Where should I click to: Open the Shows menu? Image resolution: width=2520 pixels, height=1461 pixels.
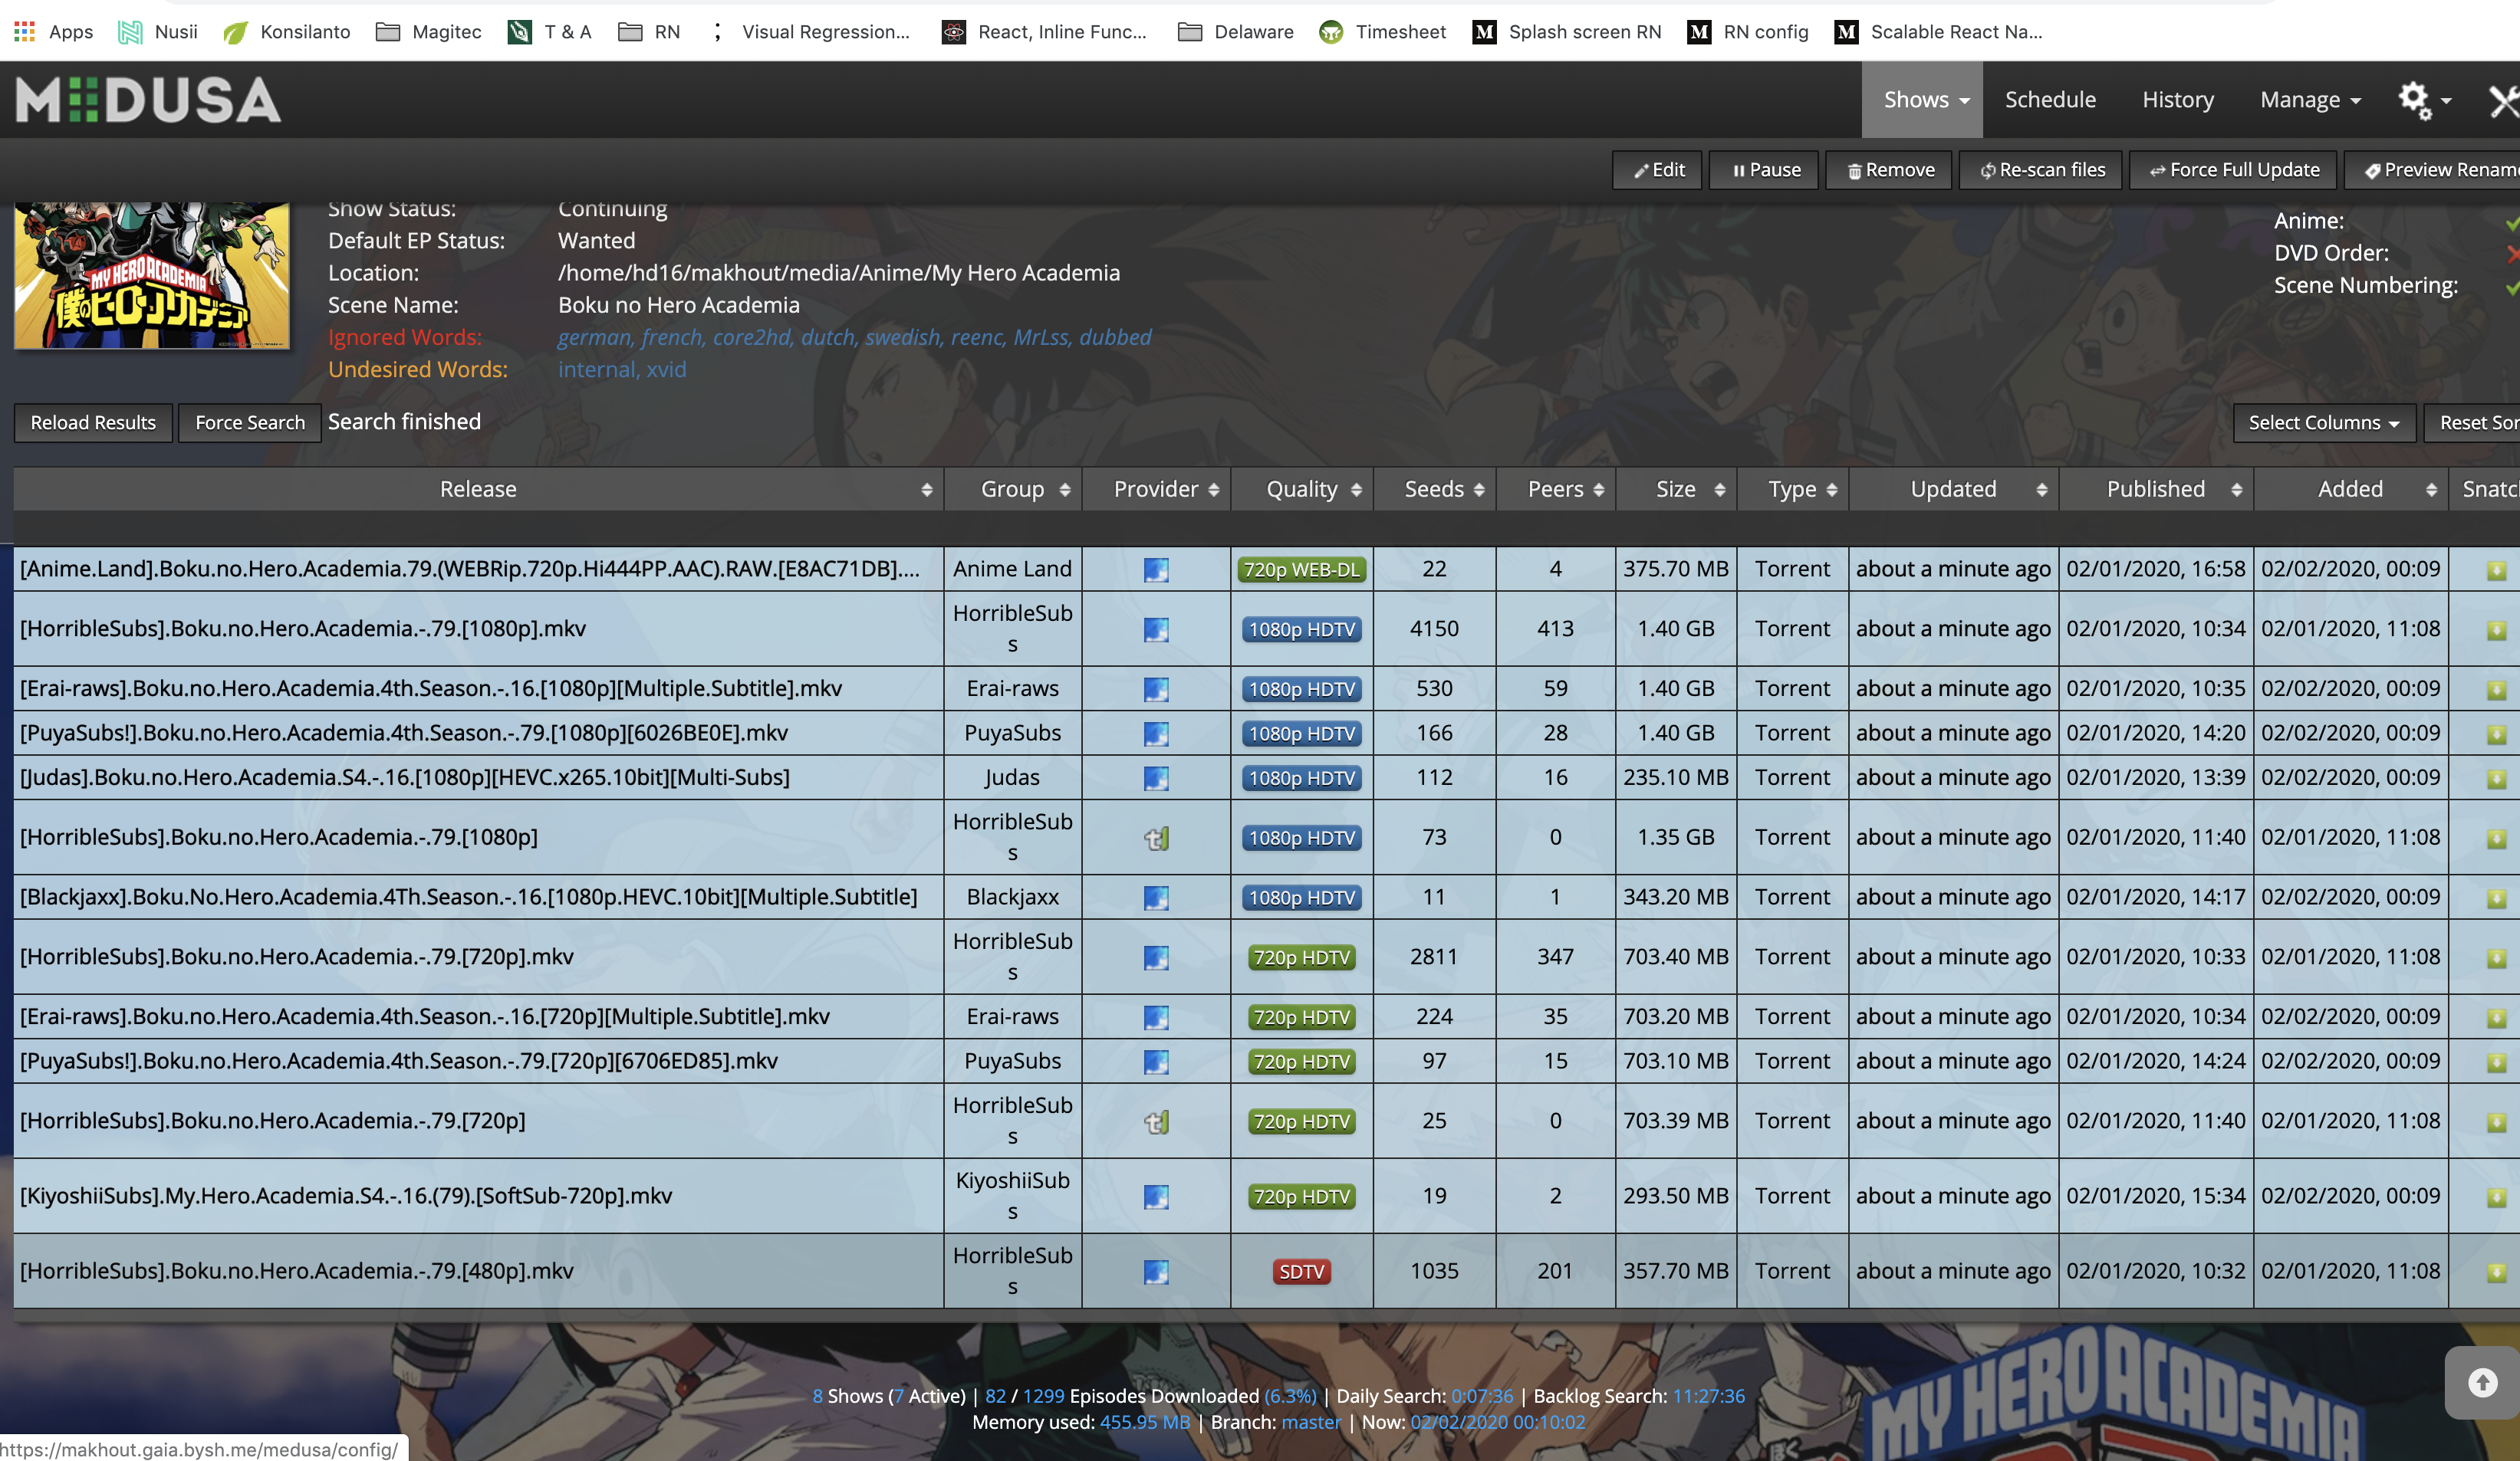pyautogui.click(x=1922, y=100)
